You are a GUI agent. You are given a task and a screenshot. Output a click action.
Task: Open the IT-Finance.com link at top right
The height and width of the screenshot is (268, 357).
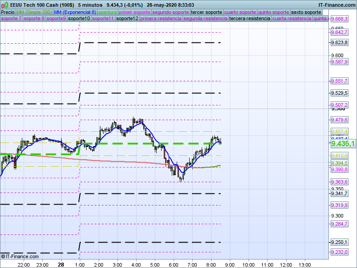pyautogui.click(x=337, y=4)
